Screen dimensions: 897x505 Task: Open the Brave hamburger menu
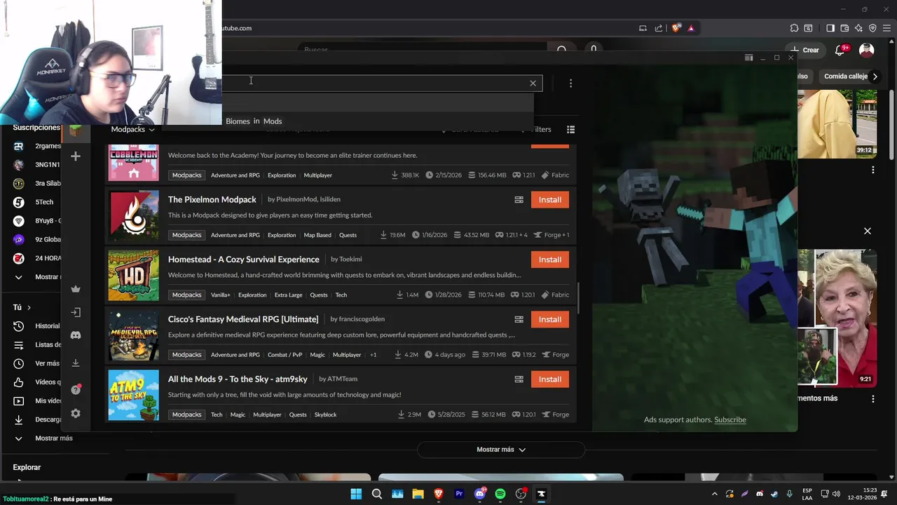[887, 28]
